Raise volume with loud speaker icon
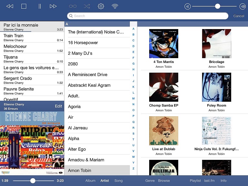 click(243, 6)
